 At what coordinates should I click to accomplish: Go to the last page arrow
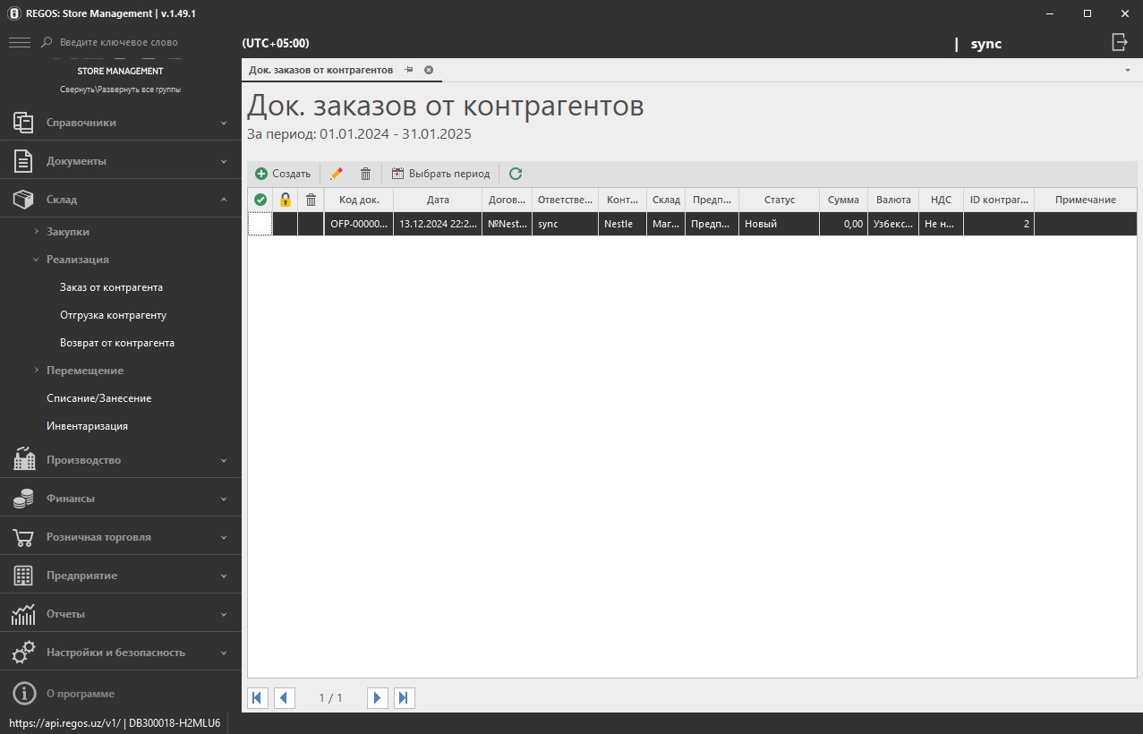click(x=404, y=697)
